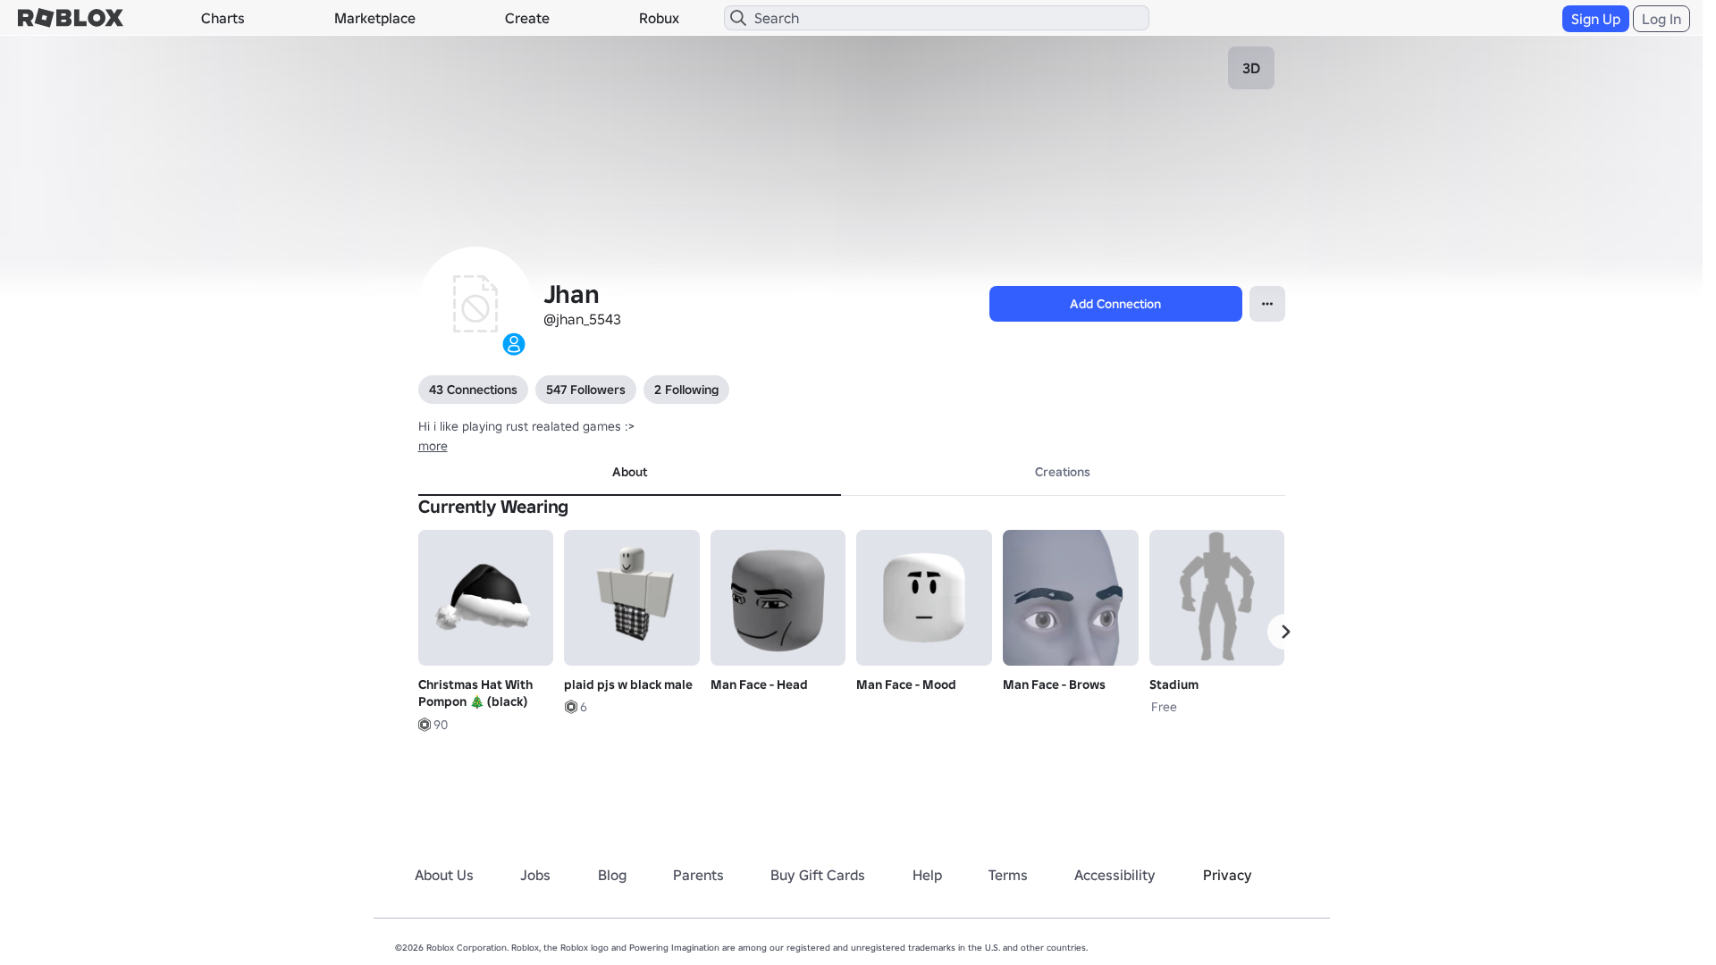Click the Sign Up button
This screenshot has width=1716, height=965.
point(1595,19)
